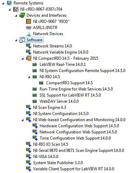
Task: Click the Time Configuration Web Support icon
Action: [x=35, y=138]
